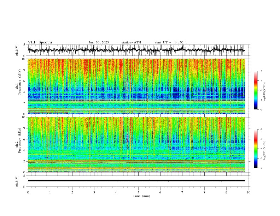Image resolution: width=280 pixels, height=216 pixels.
Task: Click time axis tick label "10"
Action: tap(249, 192)
